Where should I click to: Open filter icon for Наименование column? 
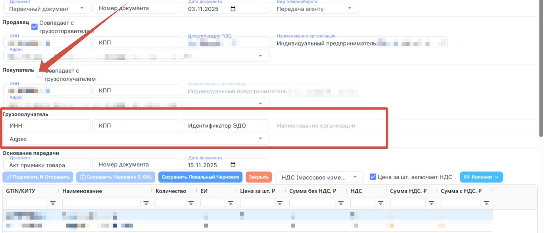[x=146, y=203]
